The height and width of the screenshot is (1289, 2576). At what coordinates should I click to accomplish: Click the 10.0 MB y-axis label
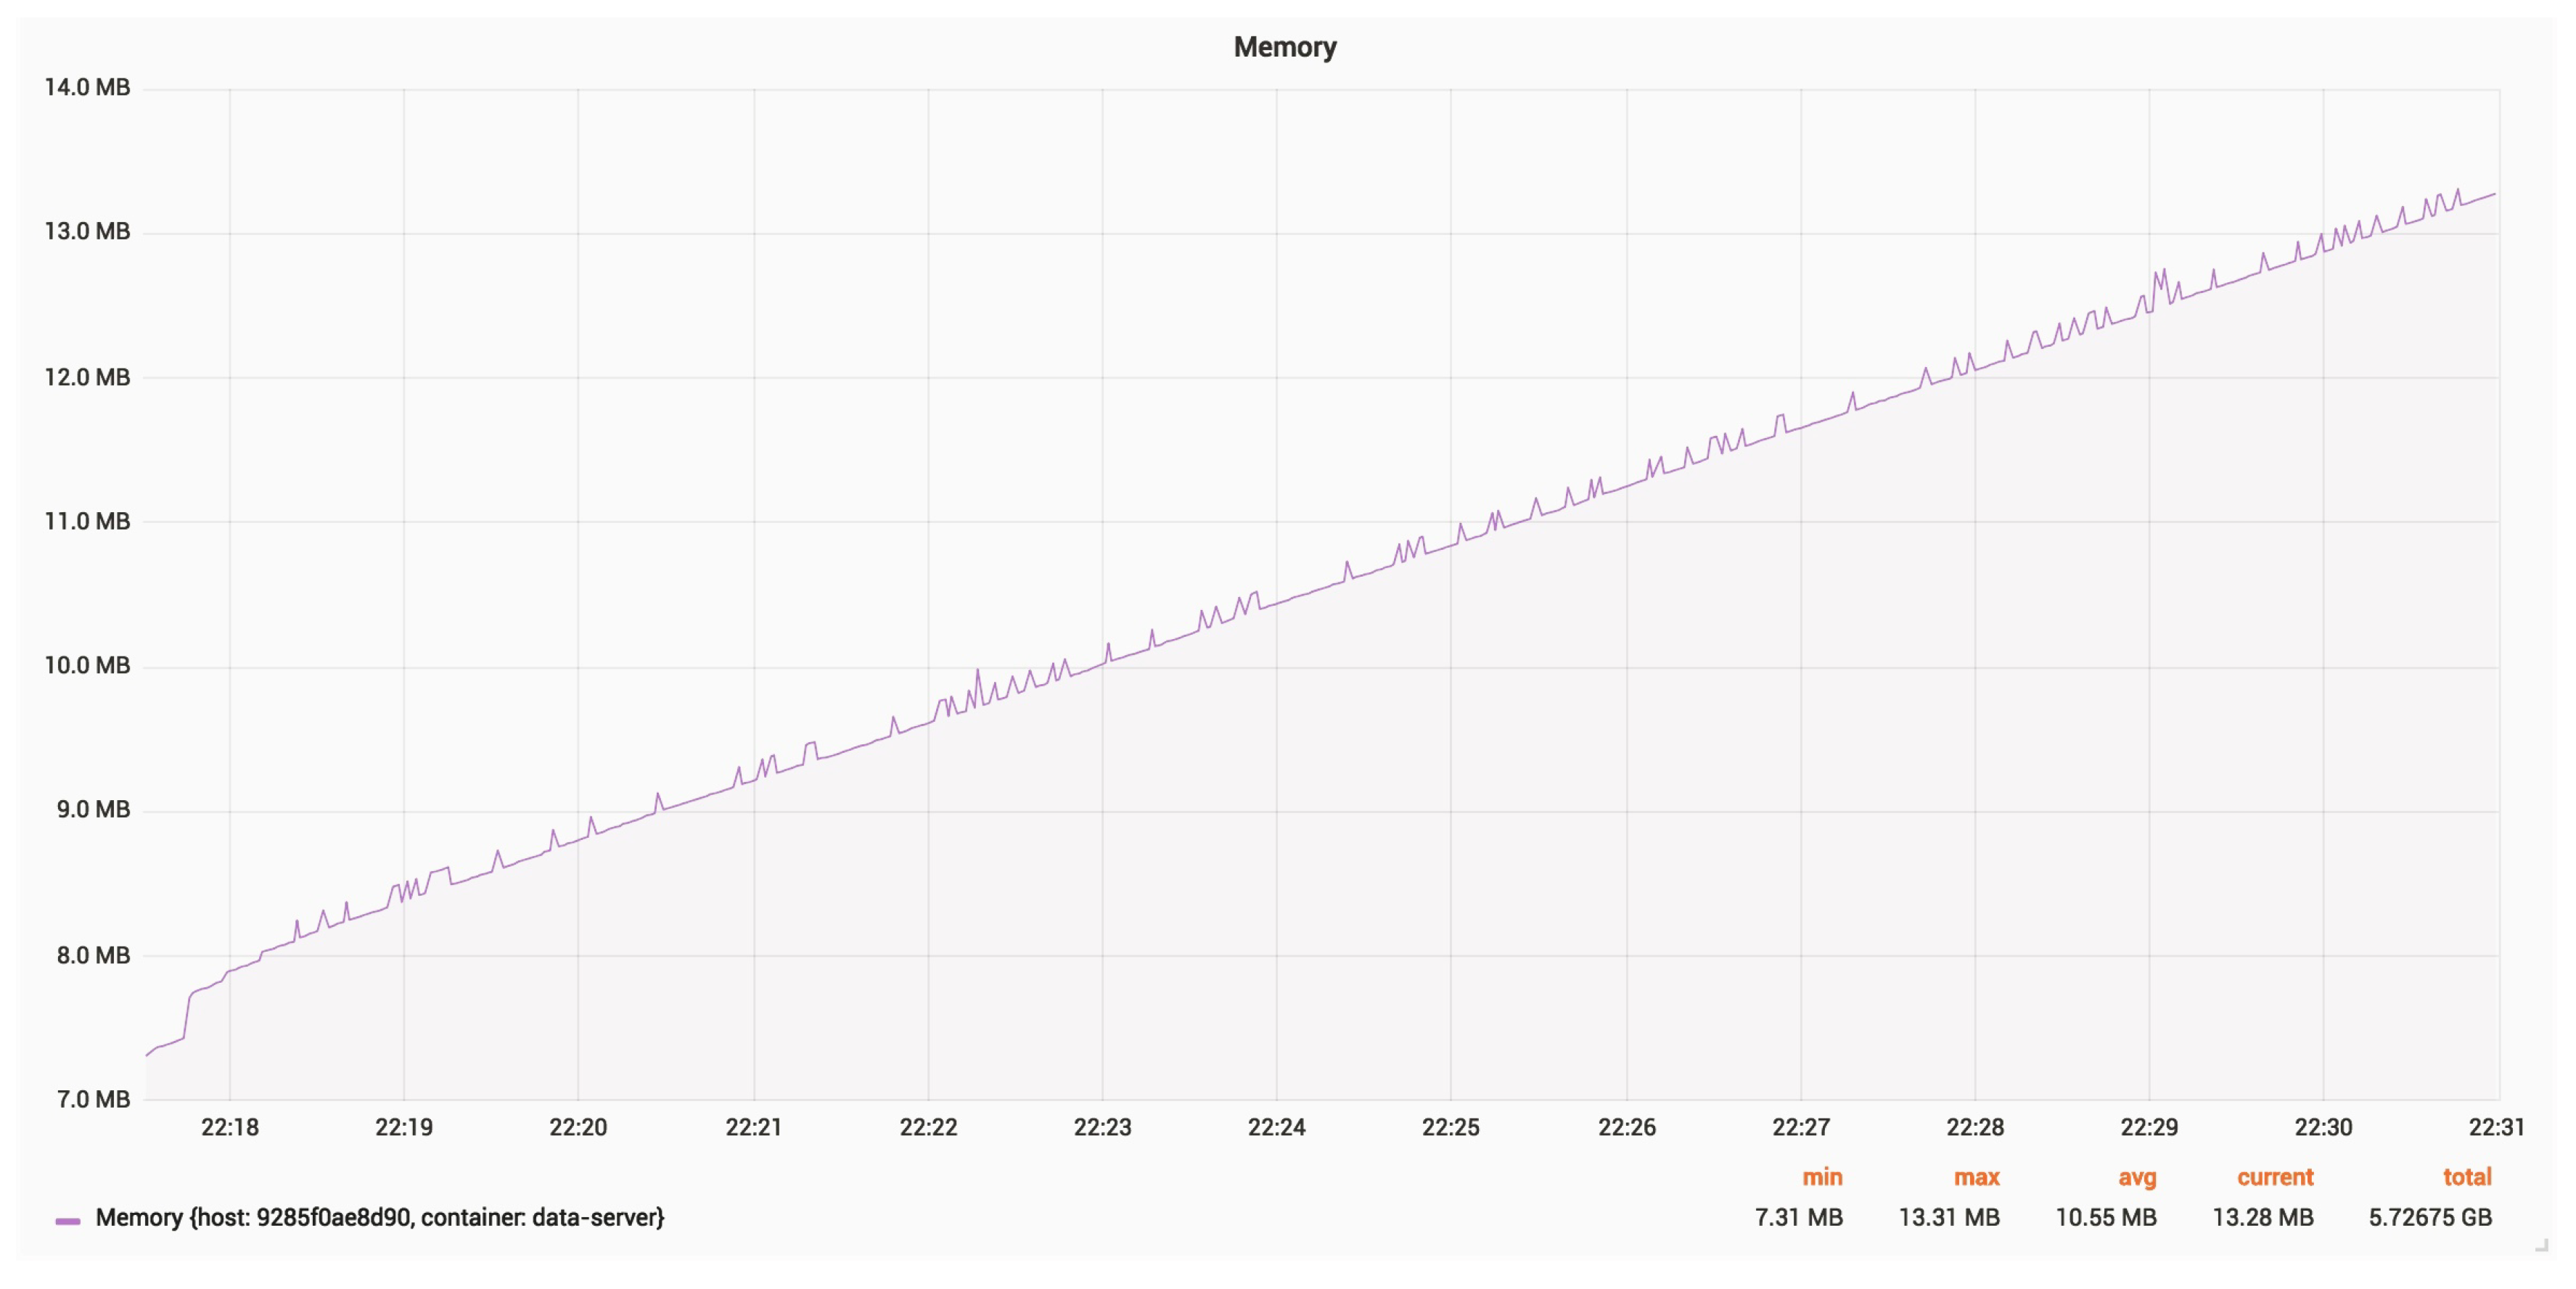(87, 665)
